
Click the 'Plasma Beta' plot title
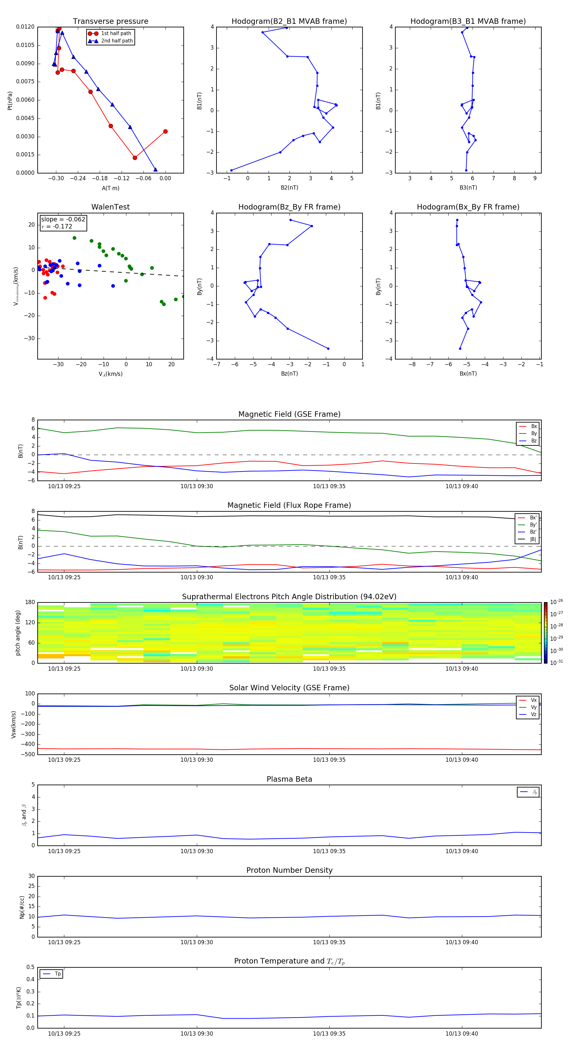289,779
